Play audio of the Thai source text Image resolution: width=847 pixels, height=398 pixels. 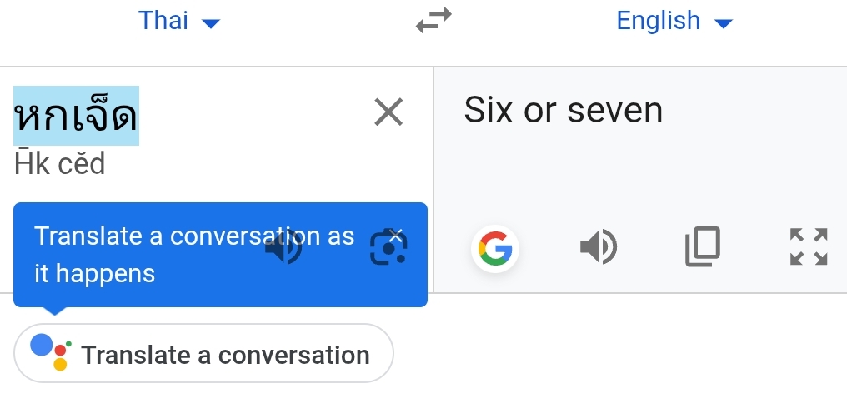coord(283,247)
